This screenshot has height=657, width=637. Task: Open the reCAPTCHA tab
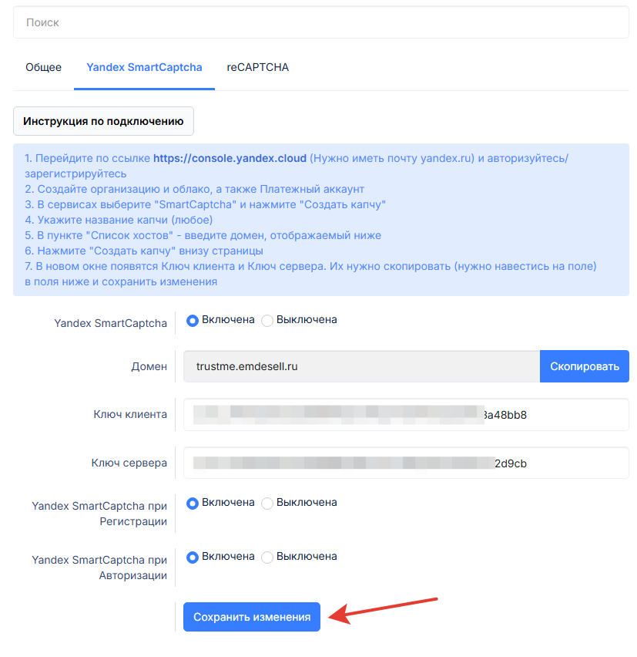257,67
